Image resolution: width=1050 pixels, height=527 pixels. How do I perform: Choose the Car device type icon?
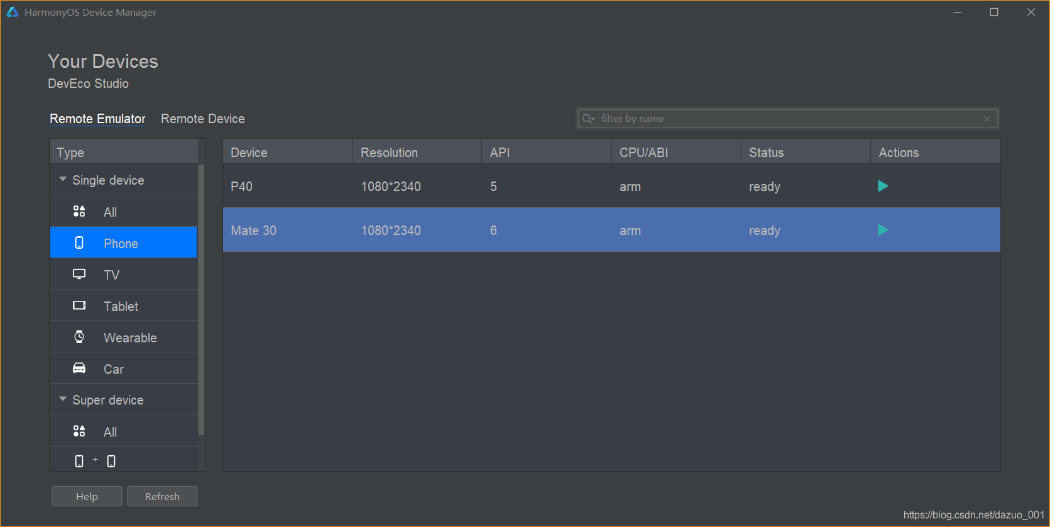pyautogui.click(x=79, y=368)
